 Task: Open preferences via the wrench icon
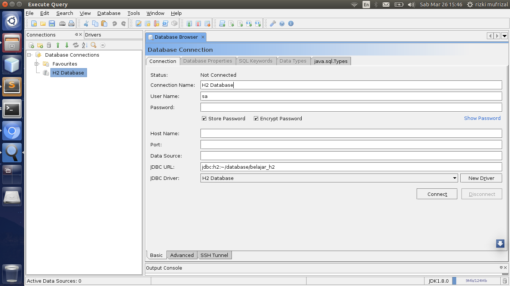pos(273,23)
